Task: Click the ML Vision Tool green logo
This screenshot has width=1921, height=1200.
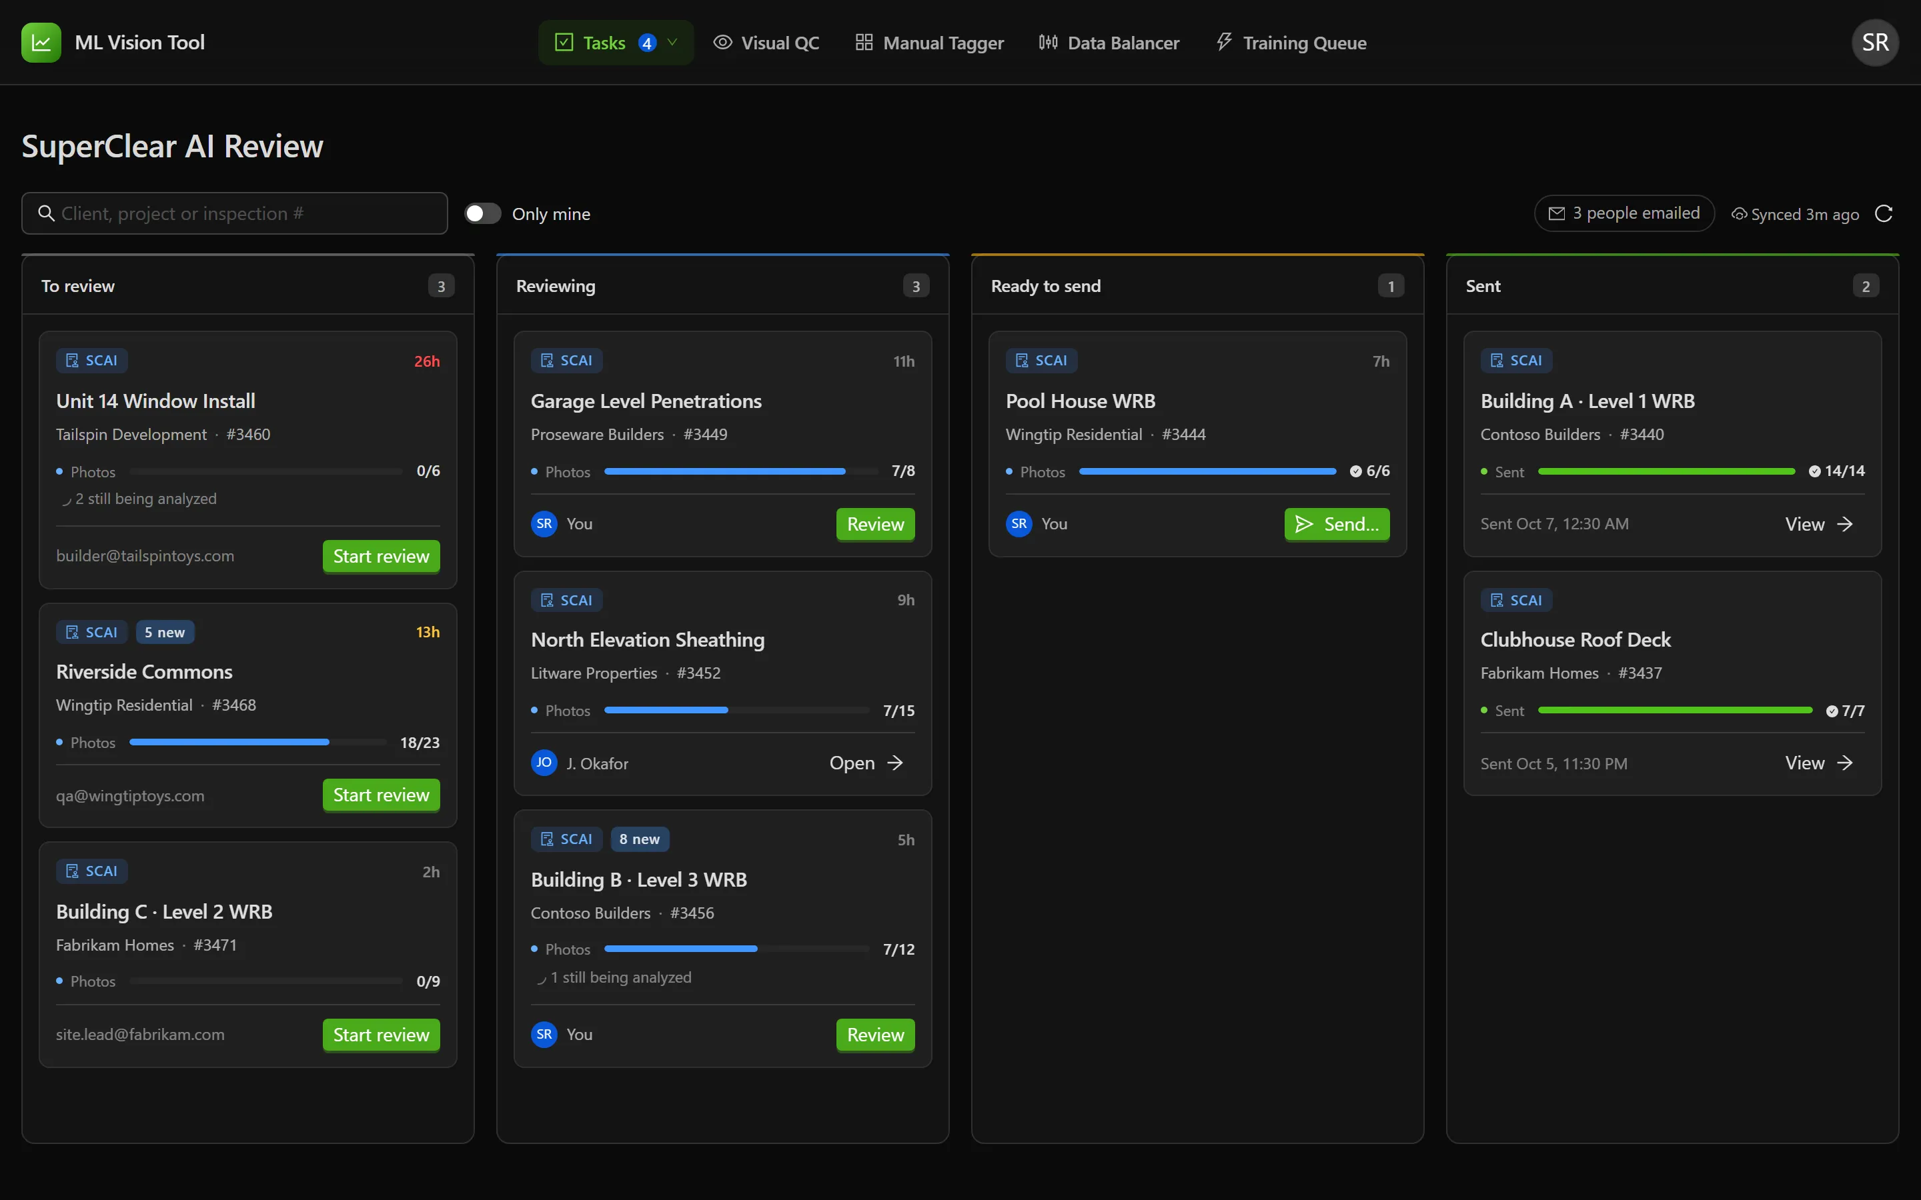Action: click(x=41, y=42)
